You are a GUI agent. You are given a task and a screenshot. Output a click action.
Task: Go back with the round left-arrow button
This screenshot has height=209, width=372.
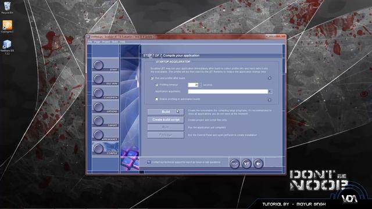[258, 164]
